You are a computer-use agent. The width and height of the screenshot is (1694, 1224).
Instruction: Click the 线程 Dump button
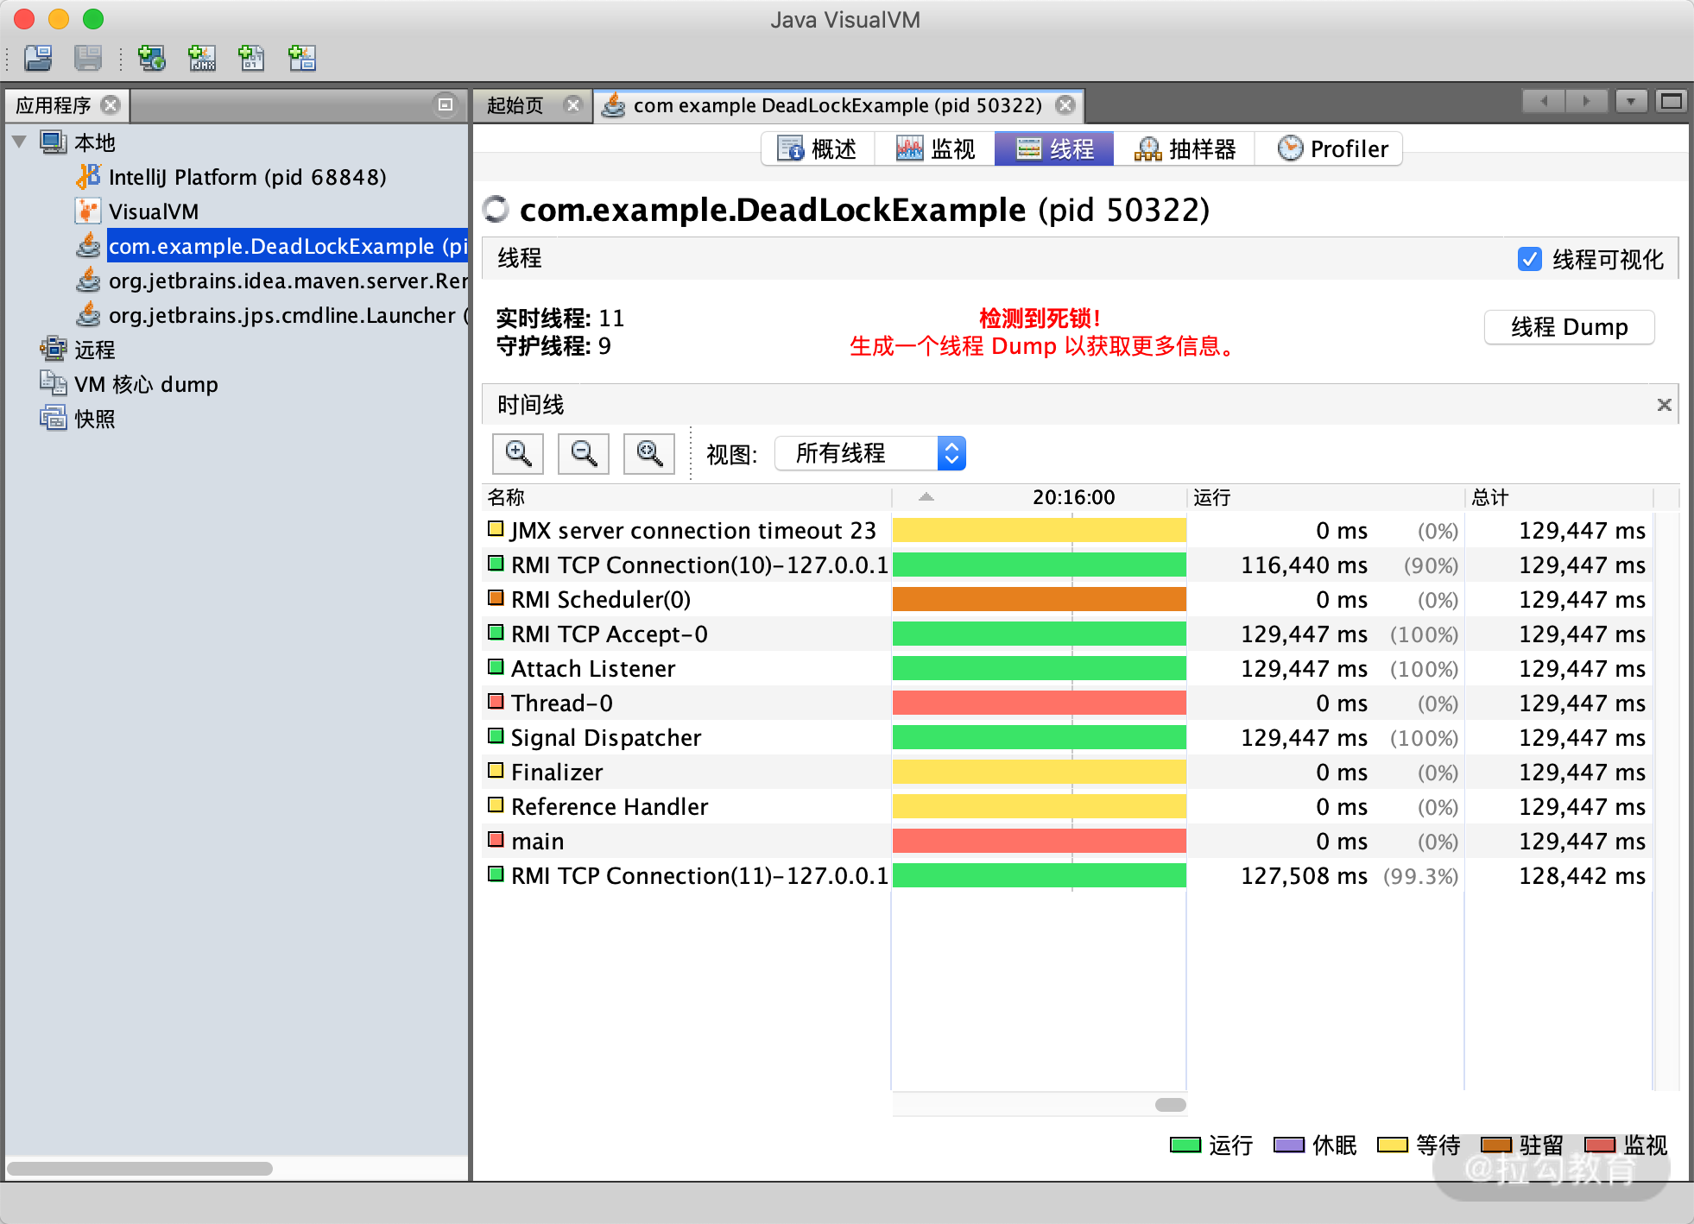point(1569,327)
